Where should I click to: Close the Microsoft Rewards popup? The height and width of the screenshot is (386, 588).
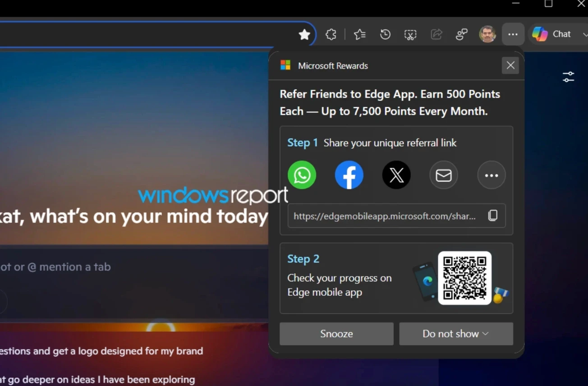pos(510,65)
